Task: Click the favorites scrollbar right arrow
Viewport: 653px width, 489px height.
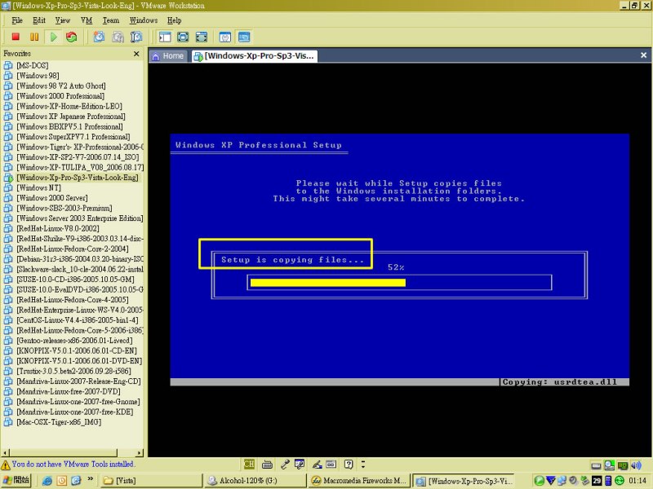Action: tap(140, 453)
